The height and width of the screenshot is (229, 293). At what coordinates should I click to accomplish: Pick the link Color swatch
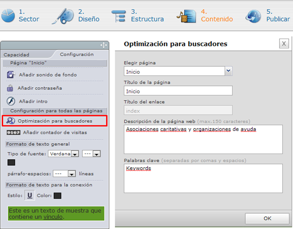tap(58, 196)
